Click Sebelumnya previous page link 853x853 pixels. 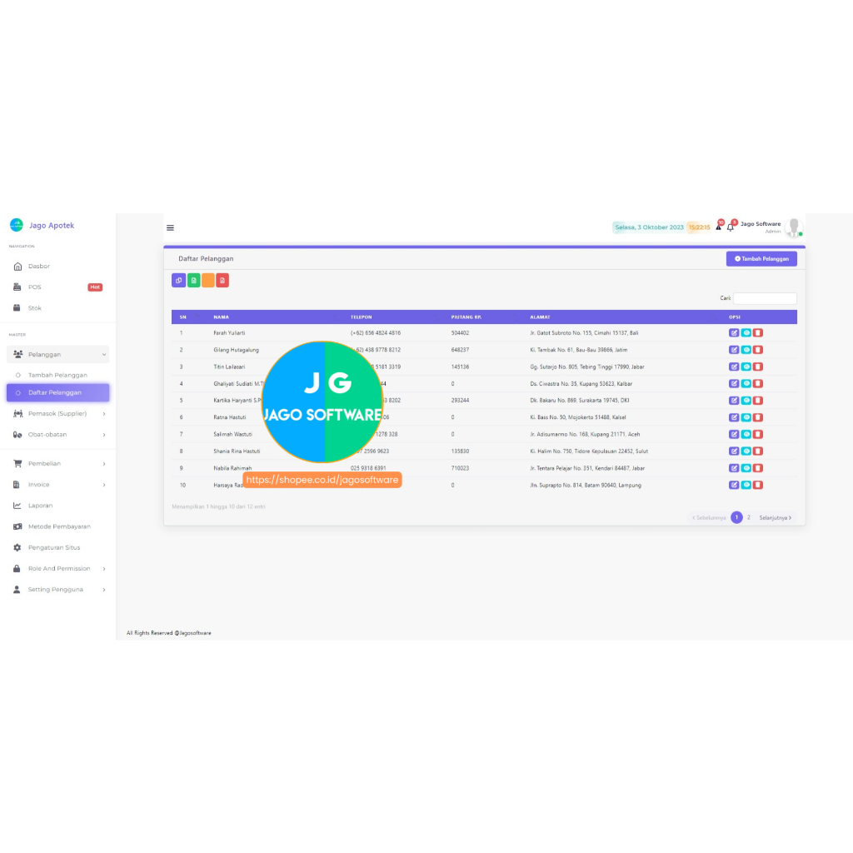pos(709,518)
